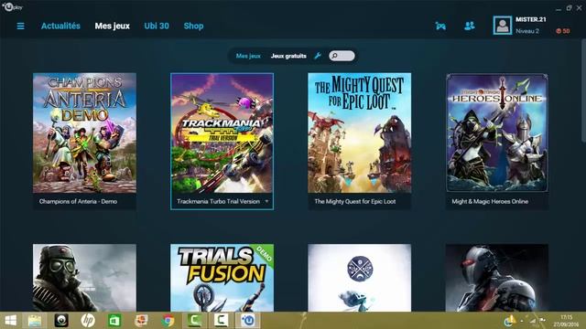Click the Uplay logo in title bar

point(12,6)
